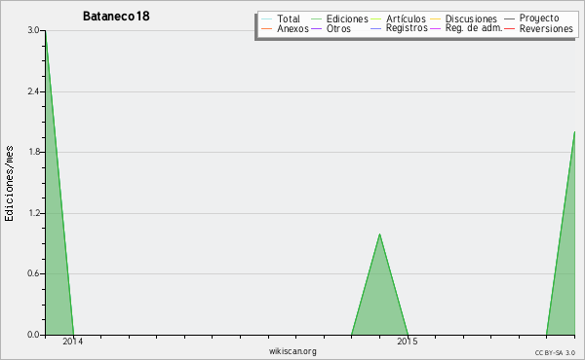
Task: Select the Discusiones legend label
Action: pyautogui.click(x=471, y=18)
